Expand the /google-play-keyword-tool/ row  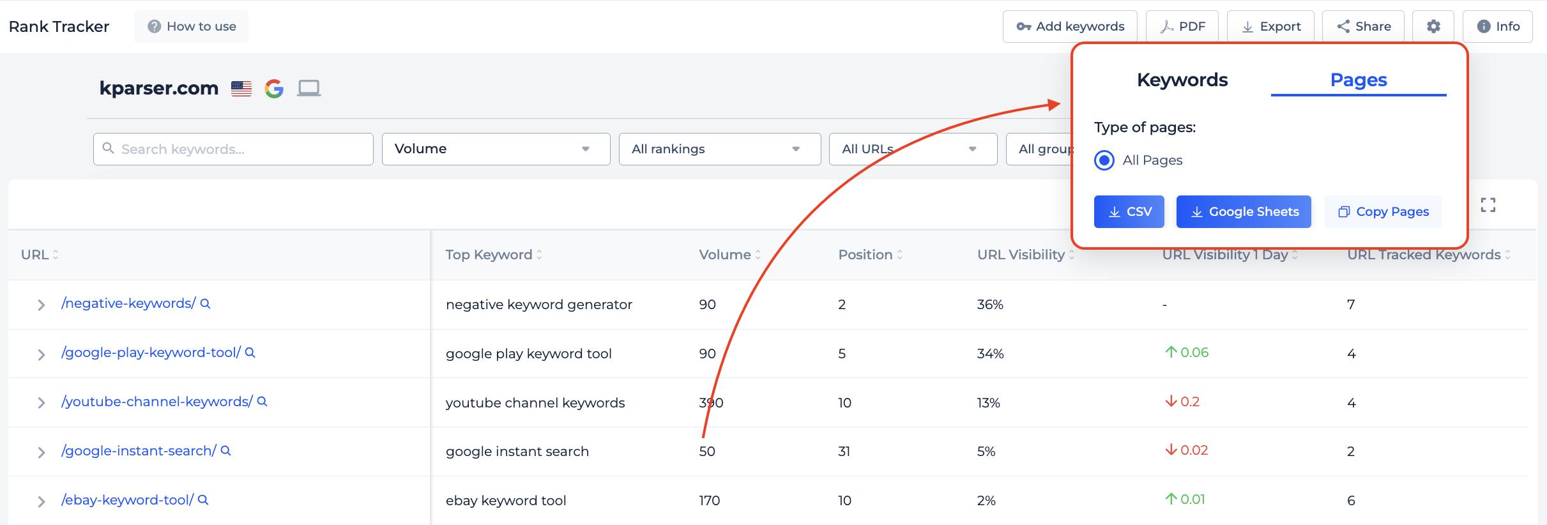[41, 354]
